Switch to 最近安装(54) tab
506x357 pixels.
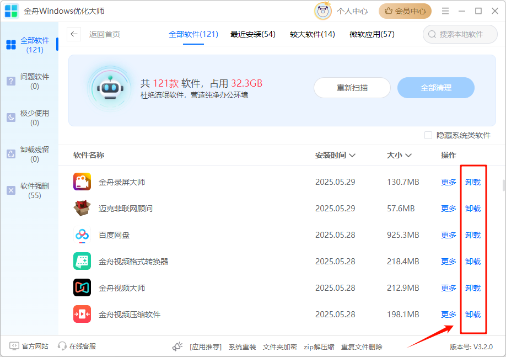(252, 34)
